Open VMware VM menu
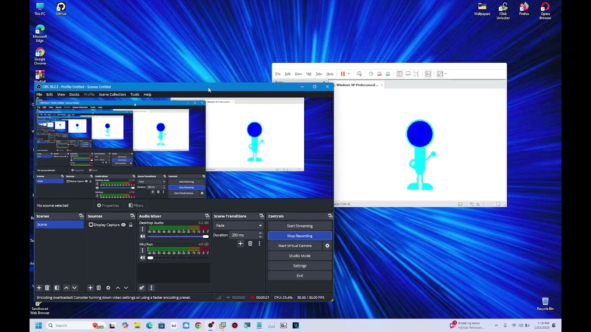 coord(308,74)
